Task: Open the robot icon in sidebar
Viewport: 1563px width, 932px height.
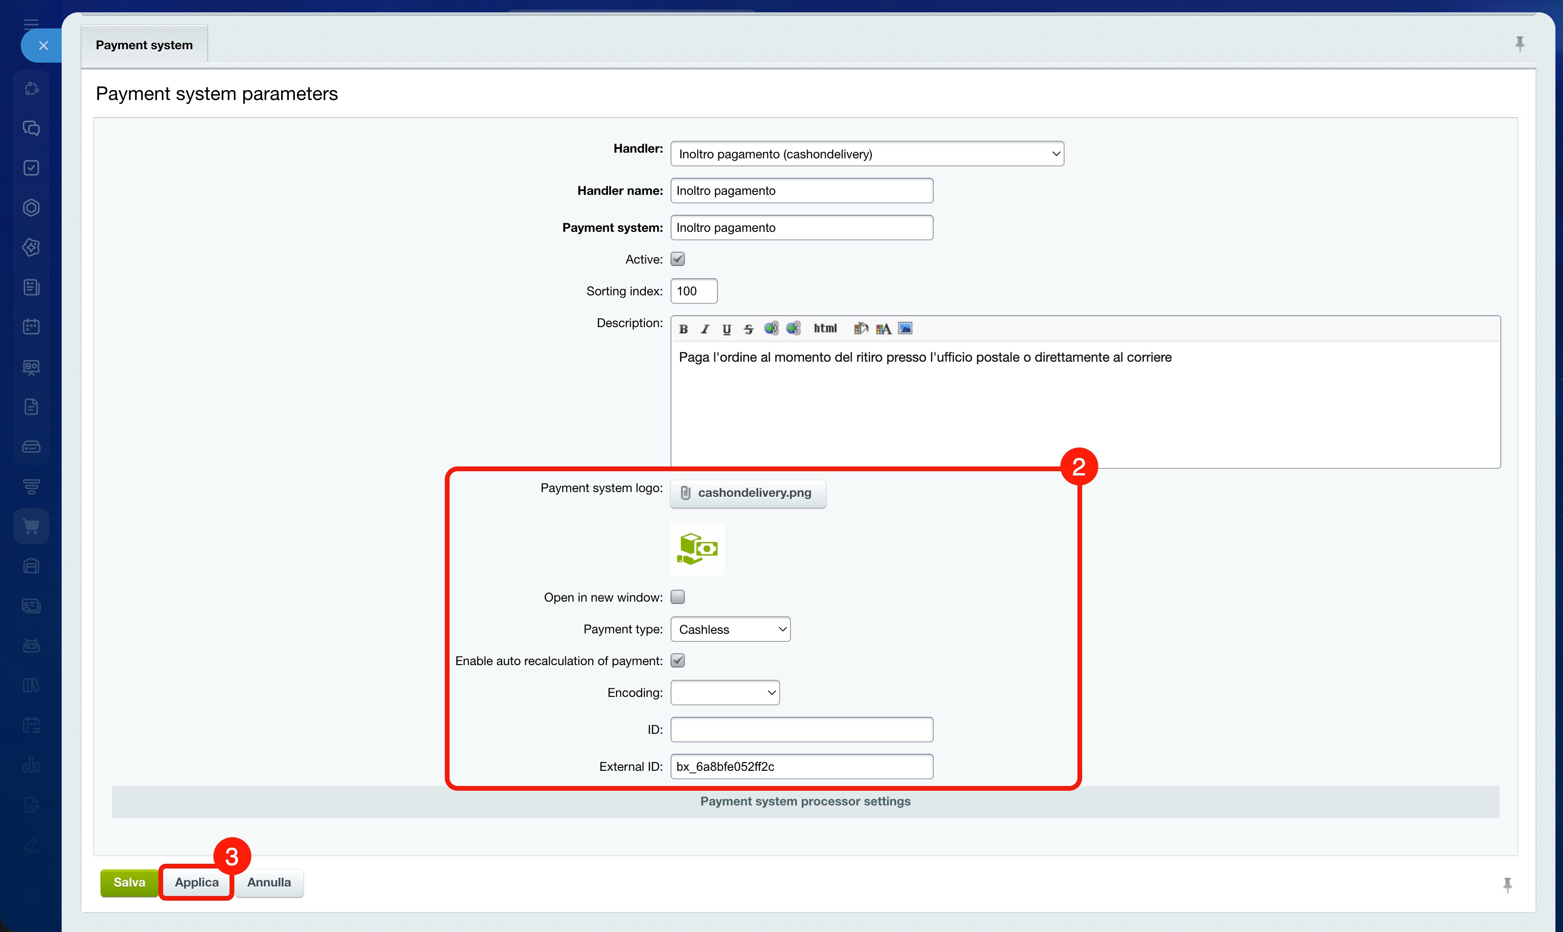Action: pyautogui.click(x=31, y=645)
